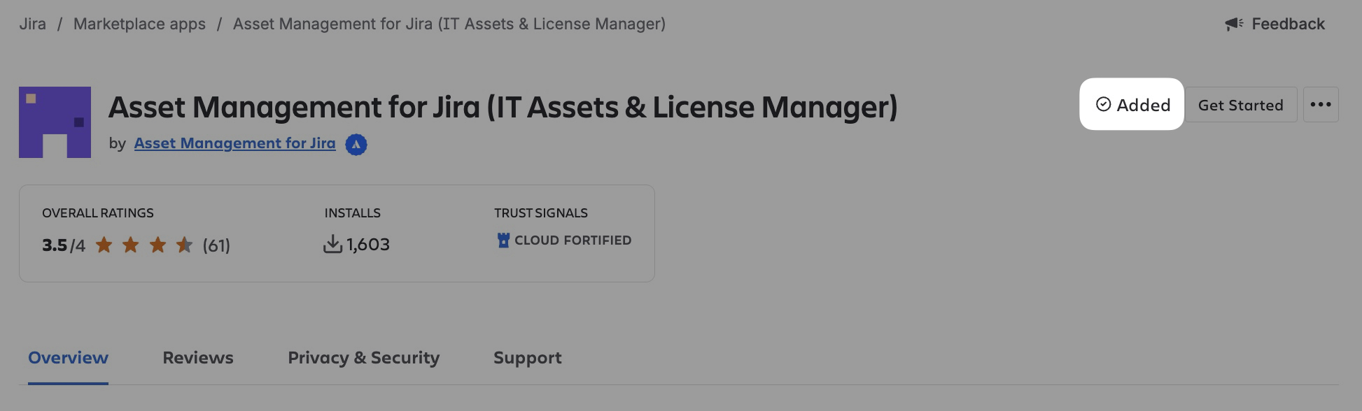Click the Cloud Fortified castle icon
Image resolution: width=1362 pixels, height=411 pixels.
click(503, 240)
